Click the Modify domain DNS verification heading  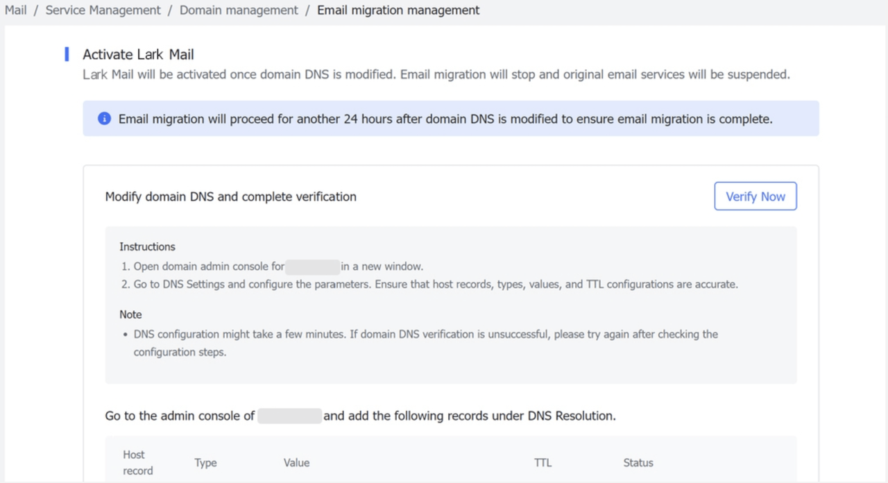pyautogui.click(x=230, y=196)
